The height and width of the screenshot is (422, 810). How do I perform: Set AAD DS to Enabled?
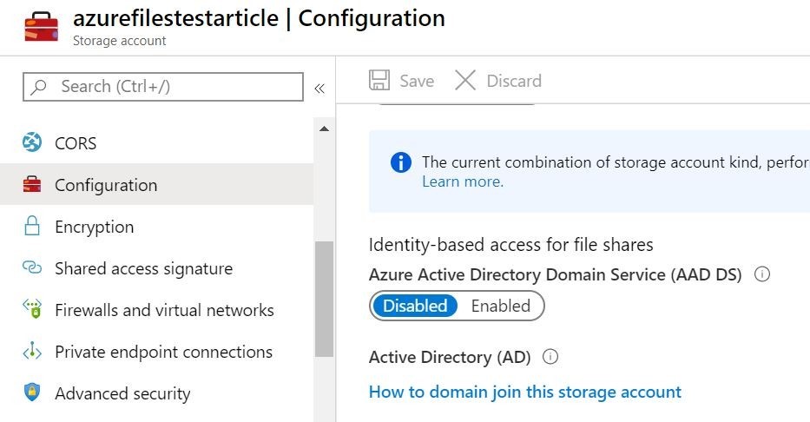[501, 306]
